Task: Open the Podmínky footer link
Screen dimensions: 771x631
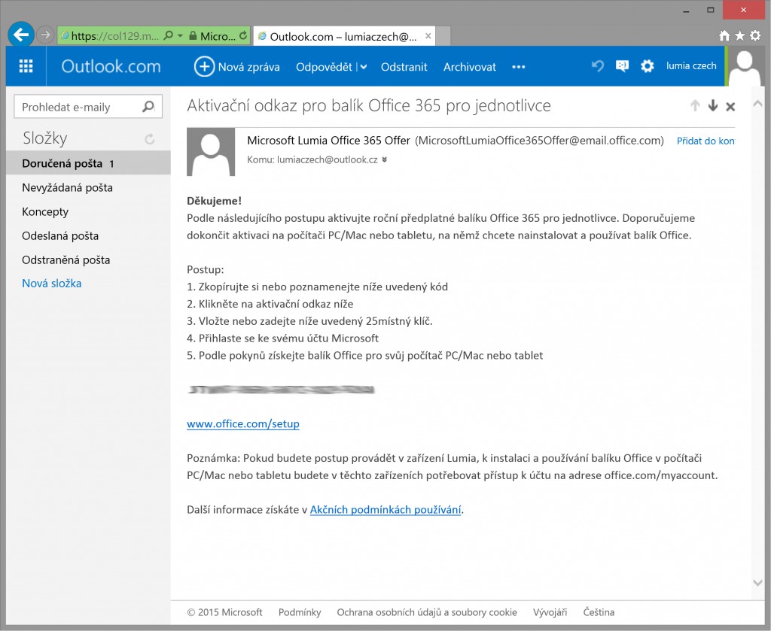Action: pyautogui.click(x=300, y=612)
